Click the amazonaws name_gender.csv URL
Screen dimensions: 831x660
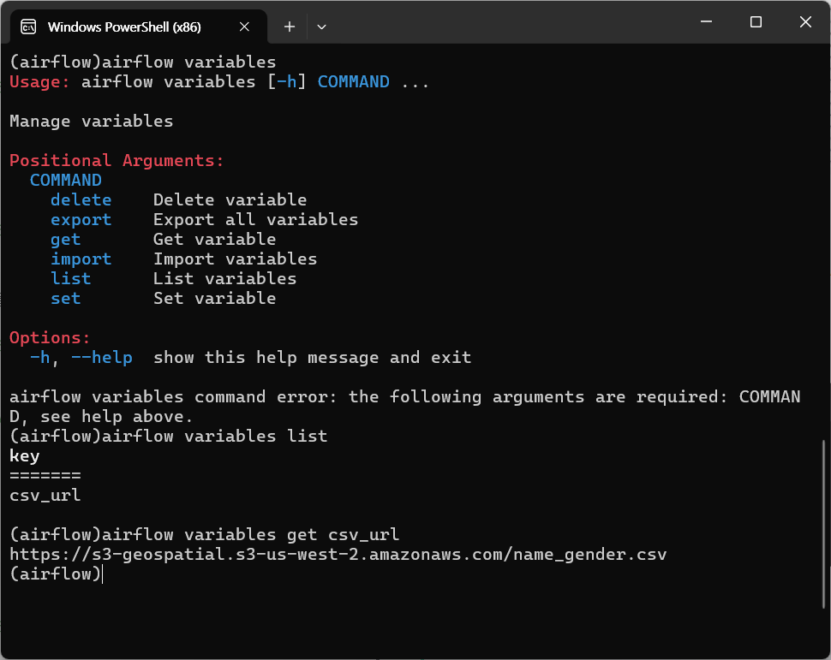pyautogui.click(x=338, y=555)
